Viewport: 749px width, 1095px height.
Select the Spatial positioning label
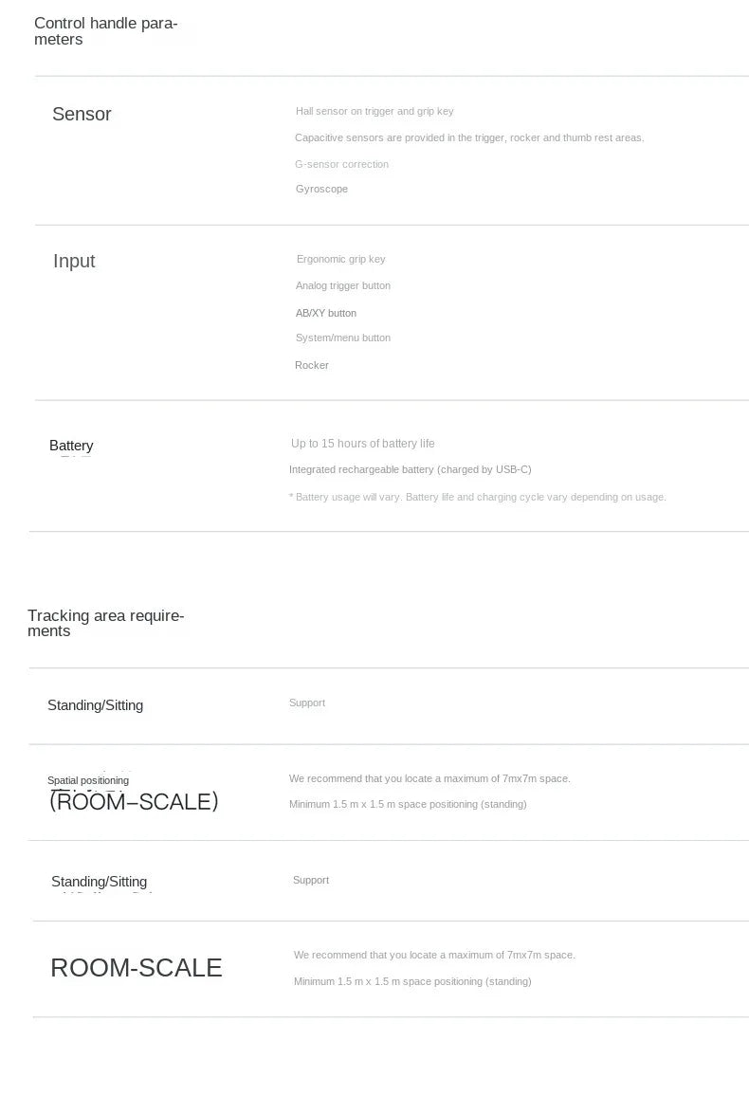88,780
